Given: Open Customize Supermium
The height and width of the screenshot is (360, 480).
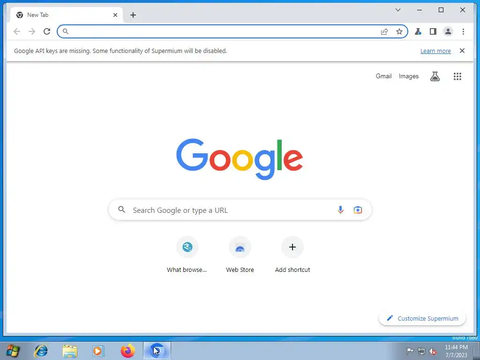Looking at the screenshot, I should 422,318.
